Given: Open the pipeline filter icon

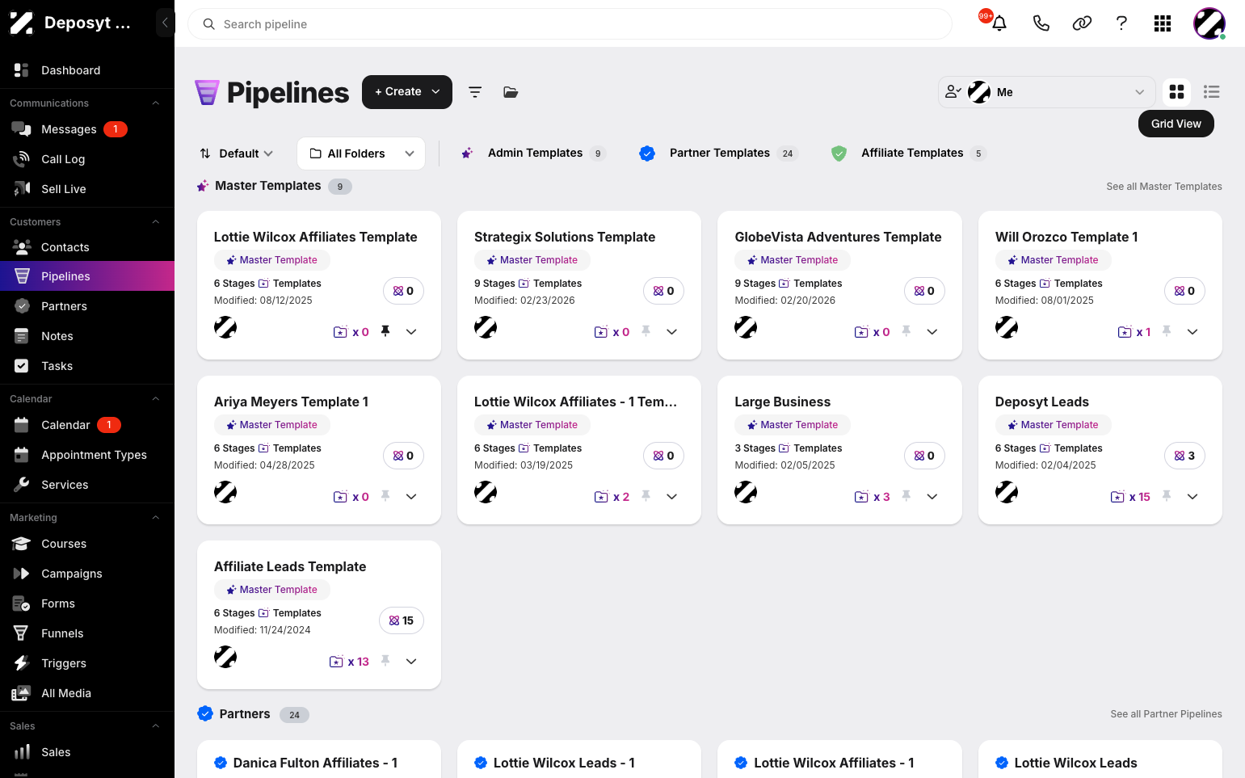Looking at the screenshot, I should (475, 92).
